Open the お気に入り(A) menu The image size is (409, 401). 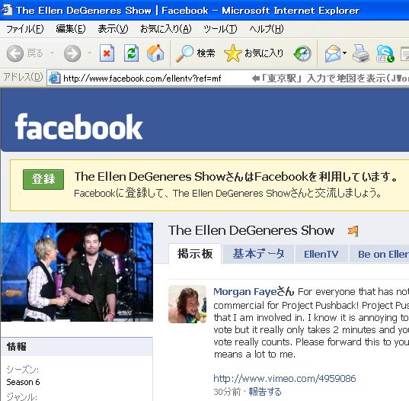pos(166,29)
